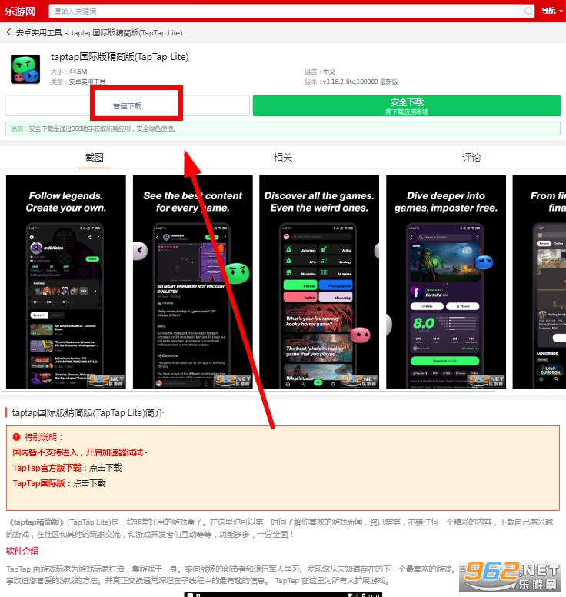Click the 普通下载 button
The width and height of the screenshot is (566, 597).
click(127, 106)
